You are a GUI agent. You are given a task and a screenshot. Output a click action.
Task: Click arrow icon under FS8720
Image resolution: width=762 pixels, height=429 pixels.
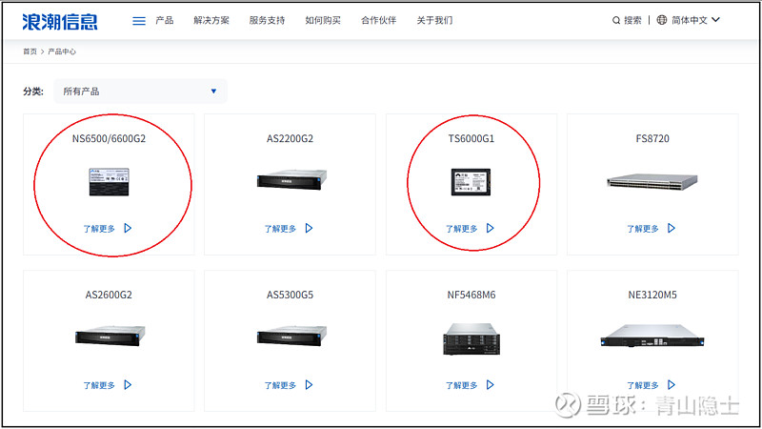[x=672, y=228]
